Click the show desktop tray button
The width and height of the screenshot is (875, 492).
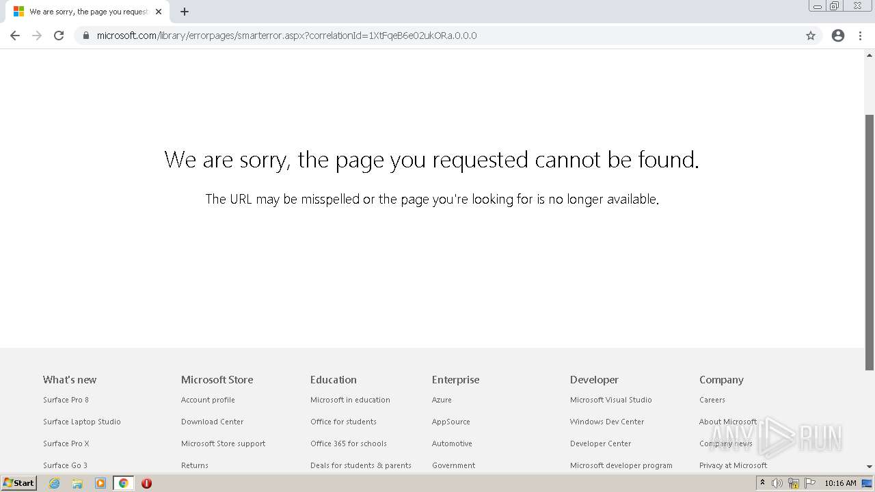tap(867, 483)
